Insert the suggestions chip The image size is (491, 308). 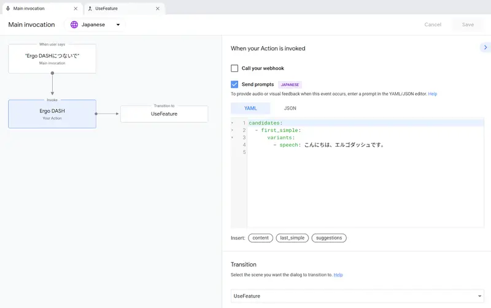click(329, 238)
